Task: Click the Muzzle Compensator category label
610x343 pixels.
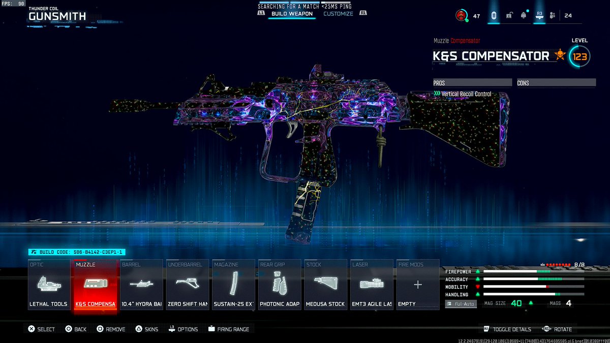Action: pos(456,41)
